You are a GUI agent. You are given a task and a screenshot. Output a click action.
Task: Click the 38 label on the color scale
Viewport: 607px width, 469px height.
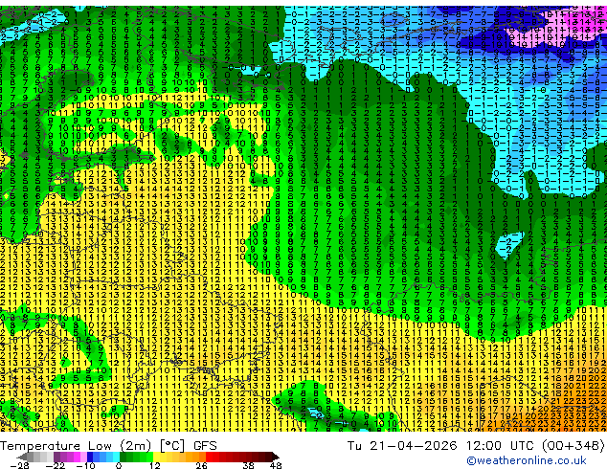pos(249,465)
